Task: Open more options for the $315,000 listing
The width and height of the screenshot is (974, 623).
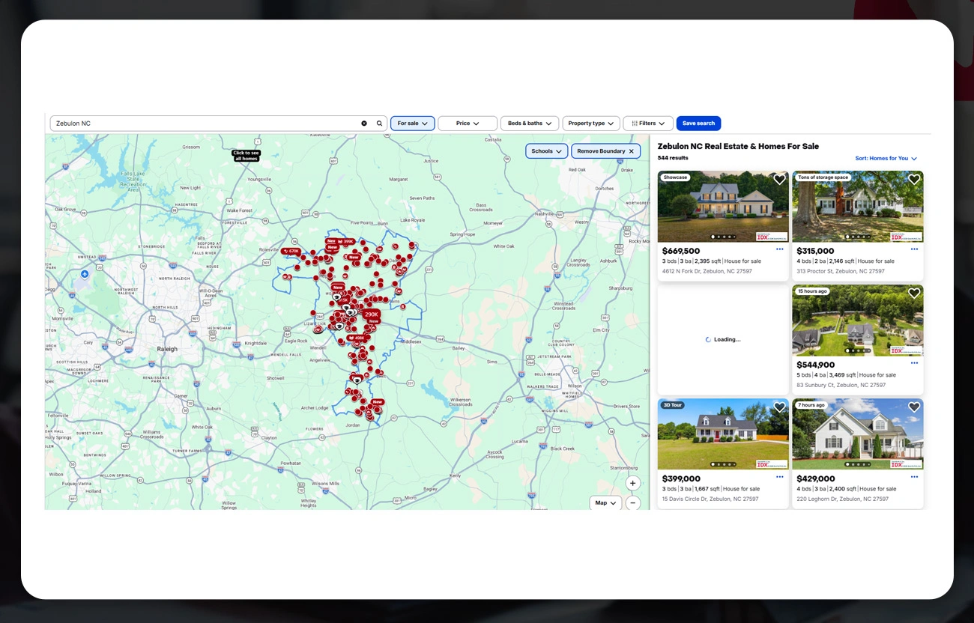Action: 914,249
